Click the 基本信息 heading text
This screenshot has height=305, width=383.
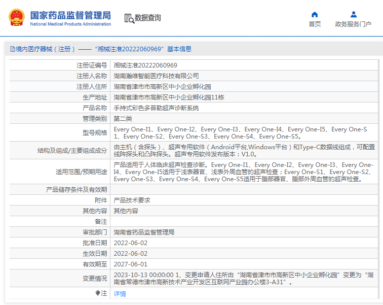[179, 49]
